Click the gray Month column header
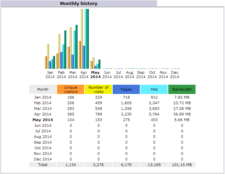225x175 pixels. (x=43, y=89)
